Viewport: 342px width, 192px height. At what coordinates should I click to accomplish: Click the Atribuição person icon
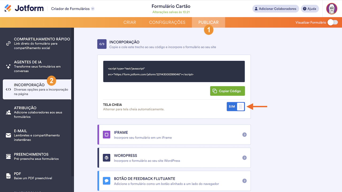tap(8, 112)
